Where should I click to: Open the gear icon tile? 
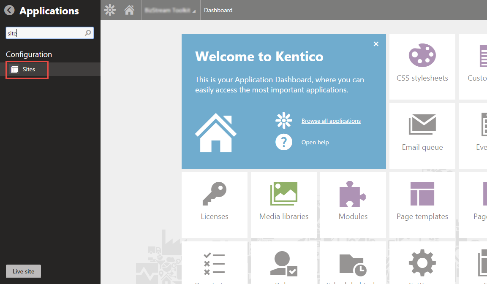pyautogui.click(x=422, y=263)
